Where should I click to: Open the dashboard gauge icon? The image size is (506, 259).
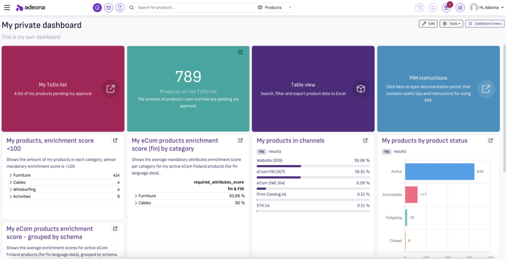tap(97, 8)
